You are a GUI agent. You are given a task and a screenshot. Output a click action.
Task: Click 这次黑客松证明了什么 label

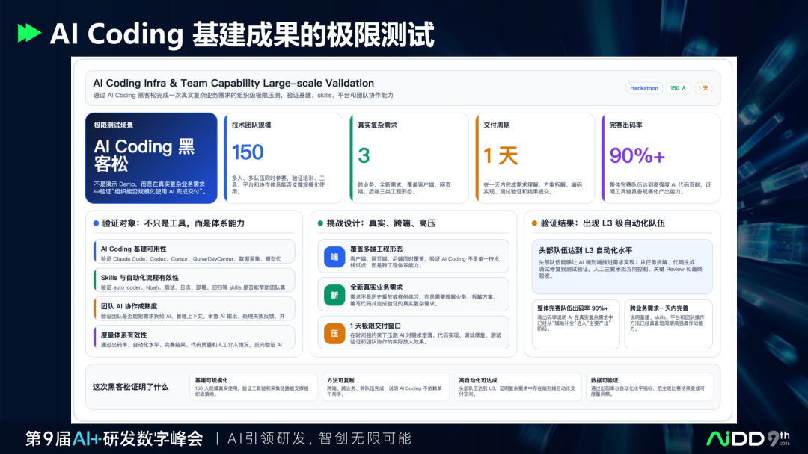pos(130,387)
